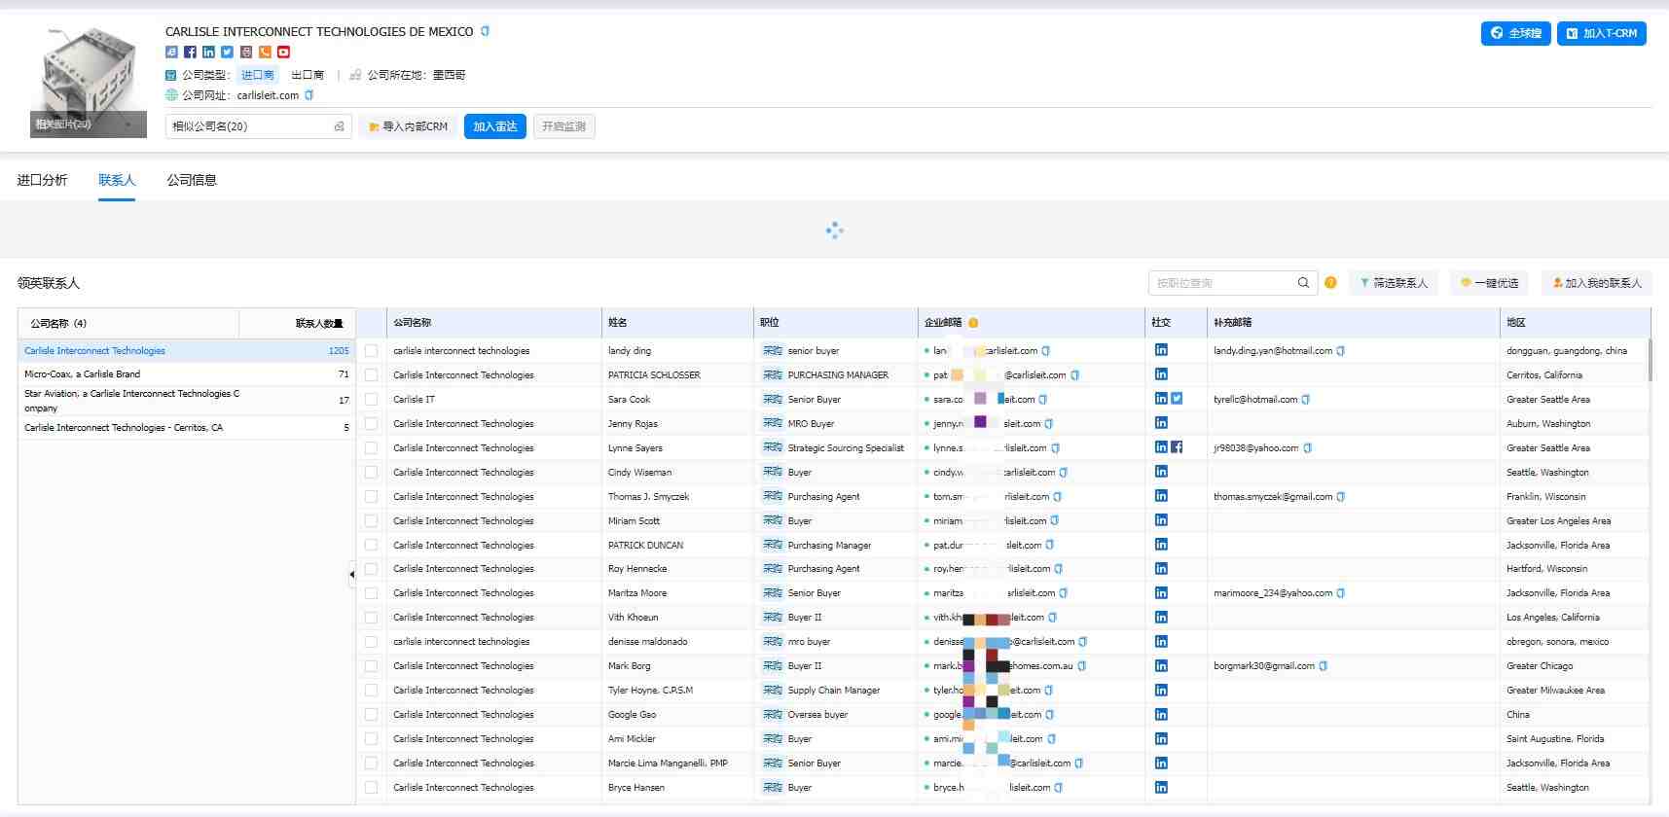Open LinkedIn profile for Bryce Hansen
The width and height of the screenshot is (1669, 817).
pos(1161,788)
